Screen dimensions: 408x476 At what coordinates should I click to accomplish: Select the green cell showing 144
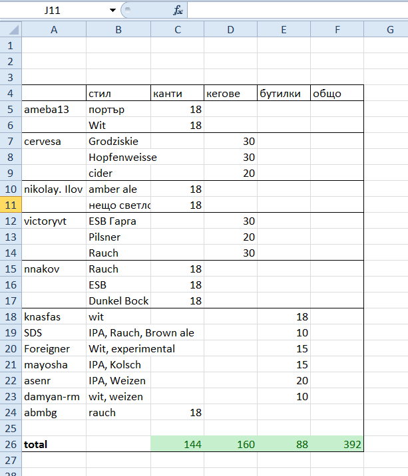click(177, 444)
